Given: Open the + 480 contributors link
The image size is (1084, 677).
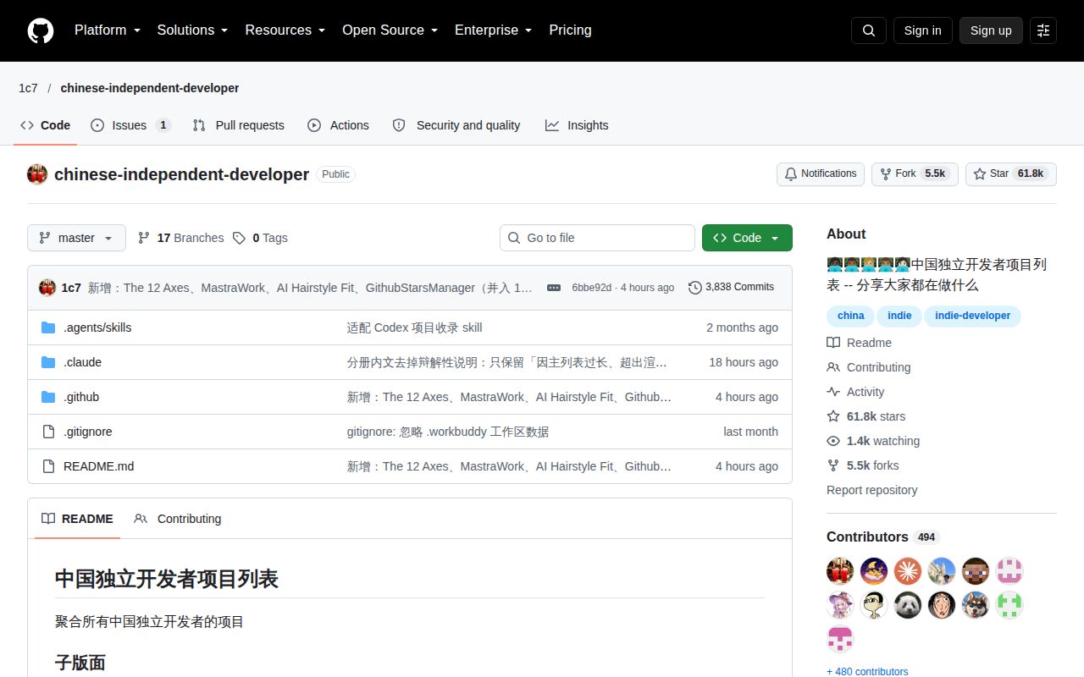Looking at the screenshot, I should (x=867, y=672).
